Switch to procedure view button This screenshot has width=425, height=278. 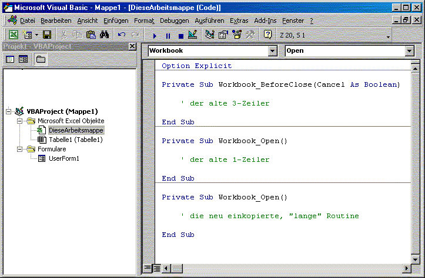[148, 268]
